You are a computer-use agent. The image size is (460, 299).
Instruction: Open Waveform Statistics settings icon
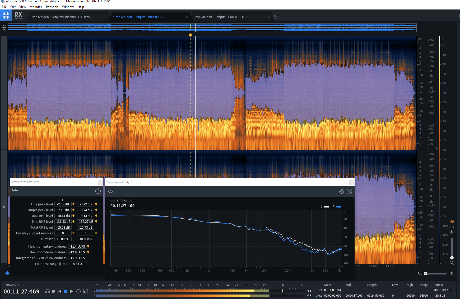(15, 191)
